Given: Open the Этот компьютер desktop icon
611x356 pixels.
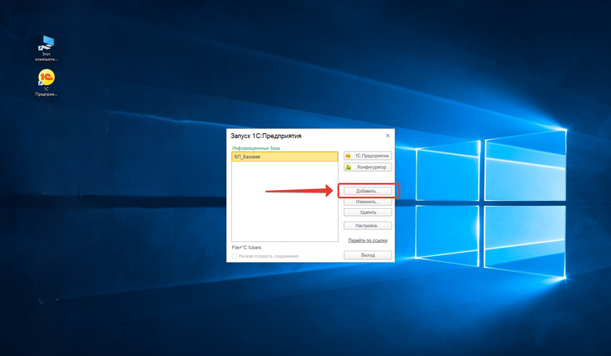Looking at the screenshot, I should coord(46,48).
